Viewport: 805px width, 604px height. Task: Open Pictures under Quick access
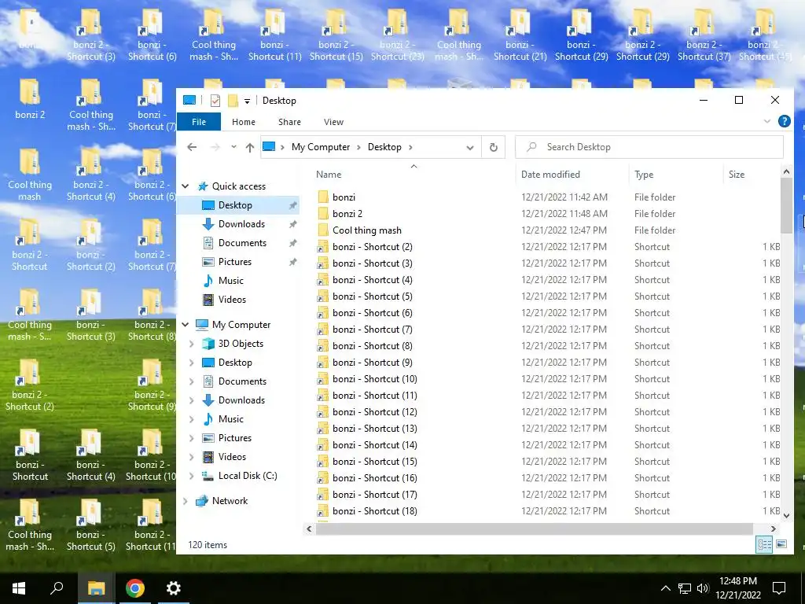pyautogui.click(x=234, y=262)
